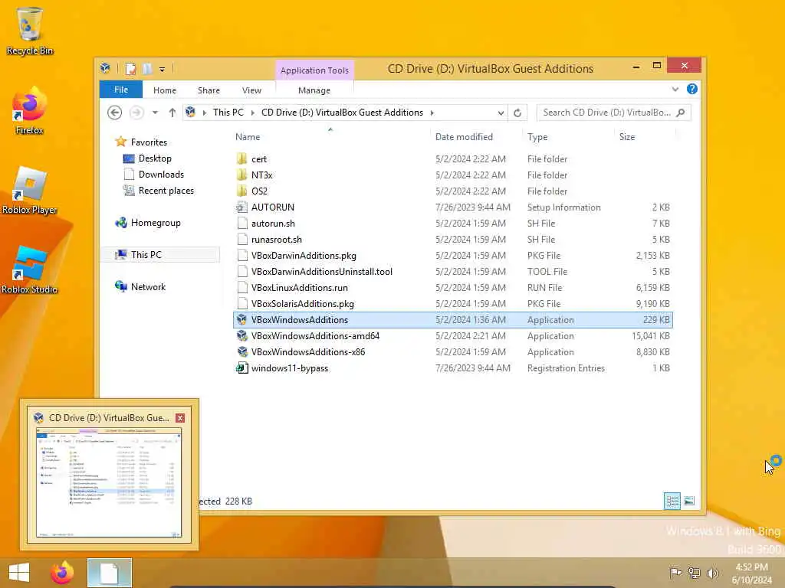Image resolution: width=785 pixels, height=588 pixels.
Task: Select Favorites in the navigation pane
Action: tap(149, 142)
